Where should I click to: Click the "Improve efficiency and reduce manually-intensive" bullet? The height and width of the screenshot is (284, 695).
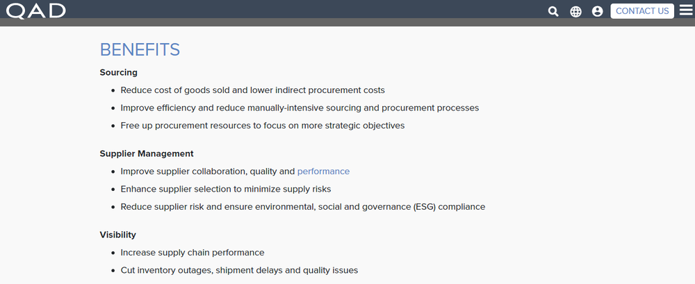tap(300, 108)
